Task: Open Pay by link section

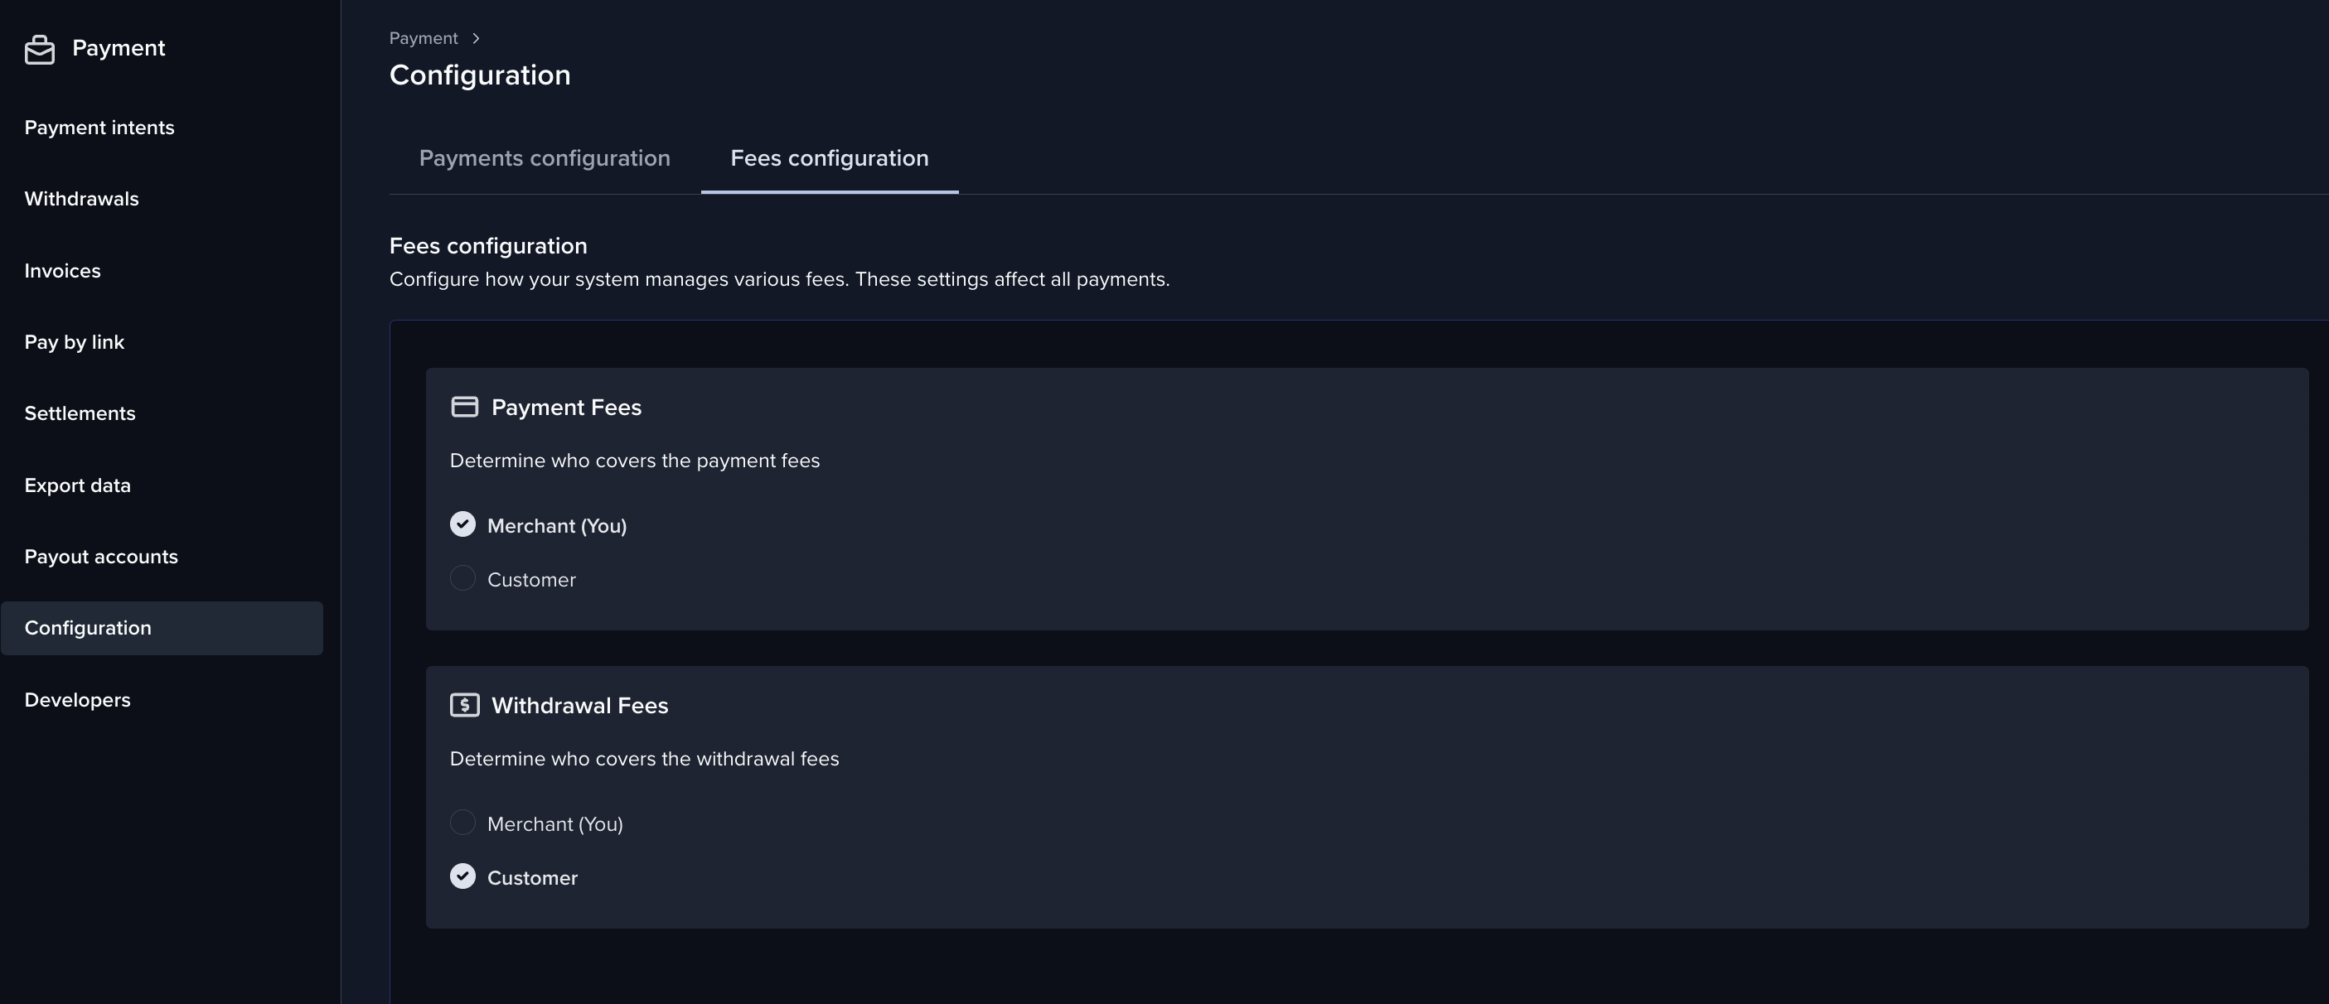Action: pos(74,341)
